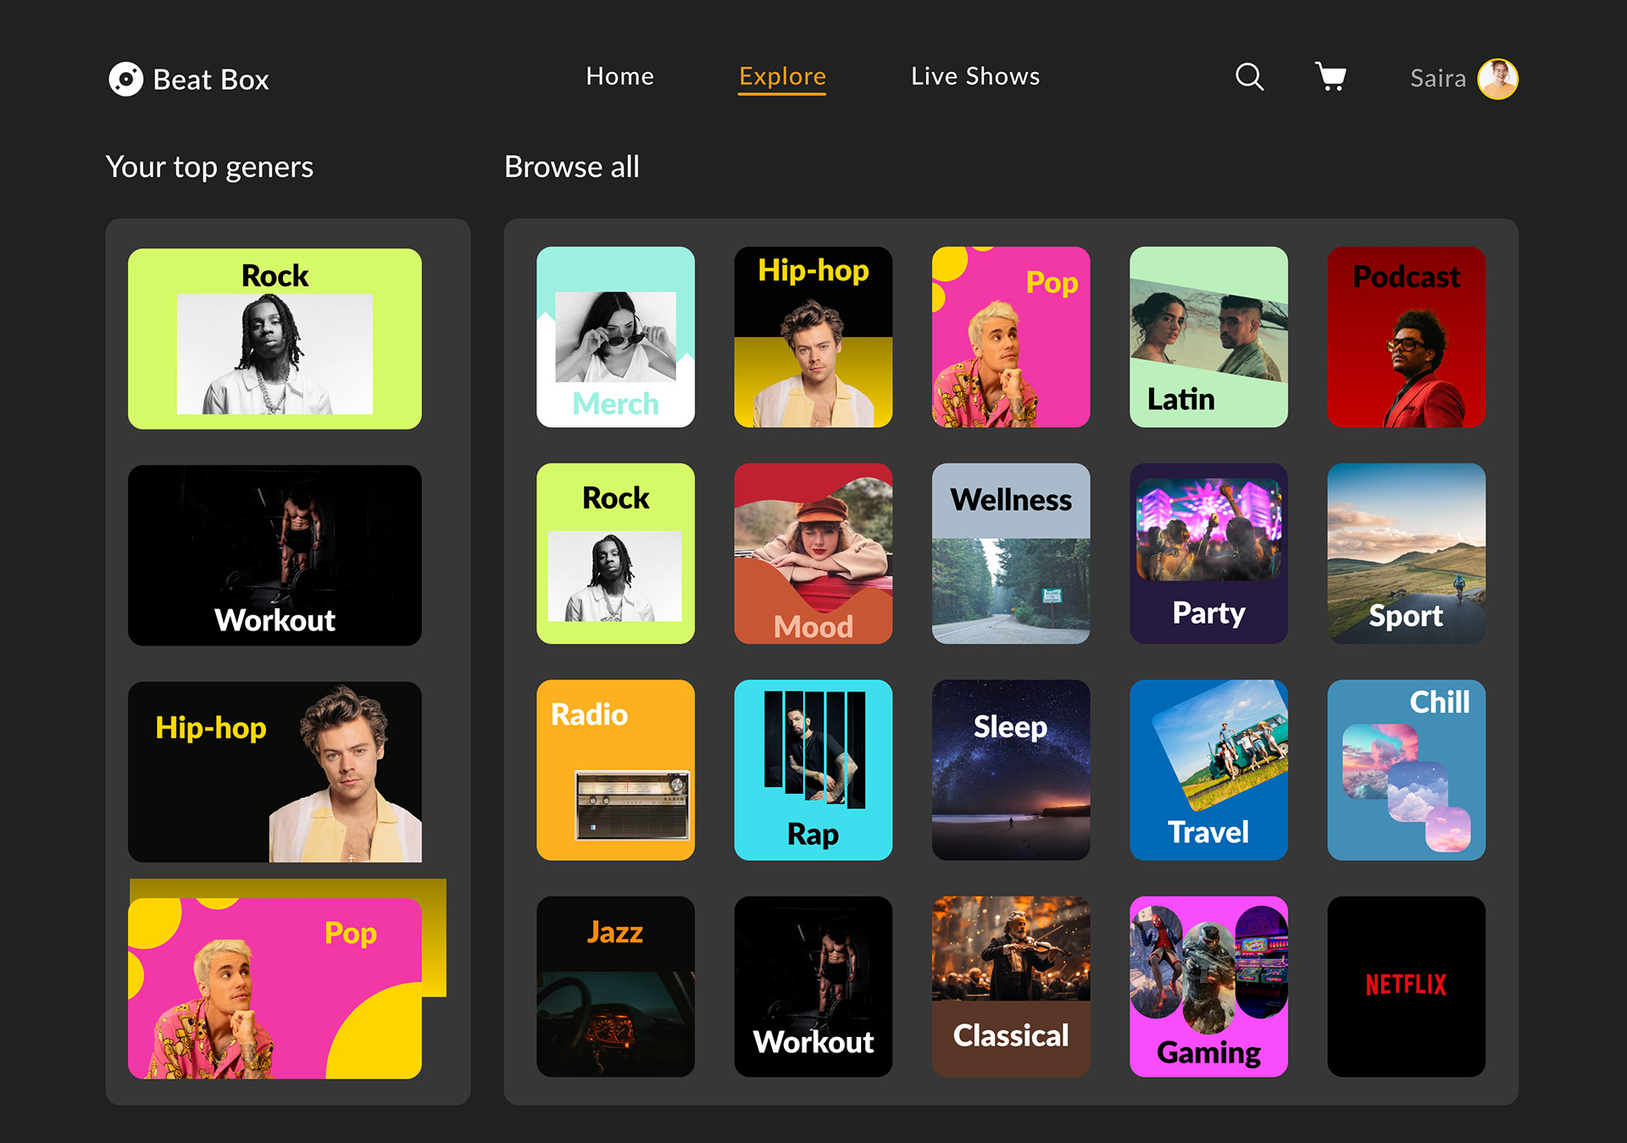
Task: Open Rock card in top genres
Action: 275,338
